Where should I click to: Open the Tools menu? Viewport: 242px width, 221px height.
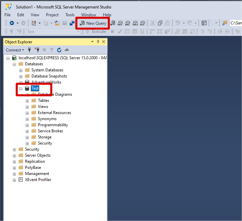click(70, 15)
